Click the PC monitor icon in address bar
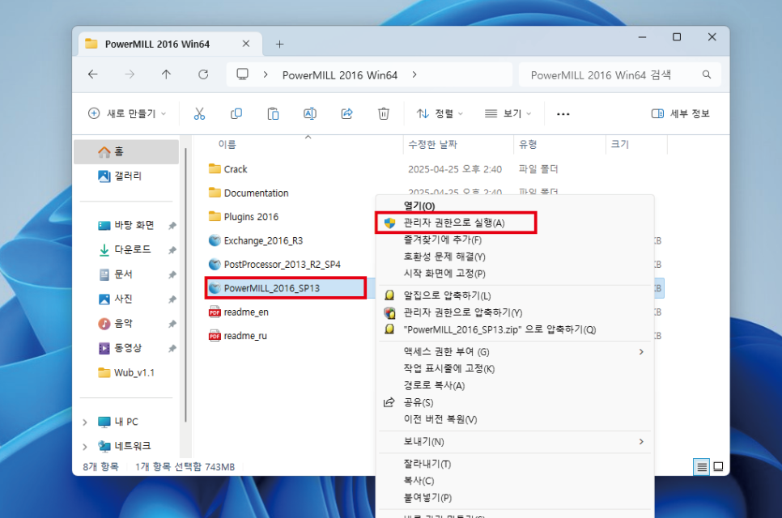The width and height of the screenshot is (782, 518). click(x=242, y=74)
